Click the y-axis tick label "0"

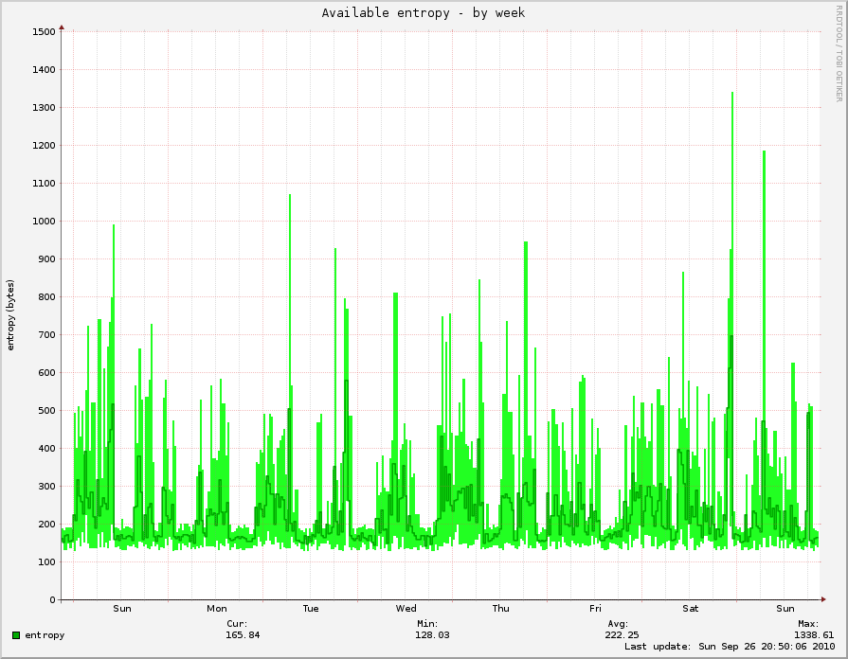coord(52,599)
